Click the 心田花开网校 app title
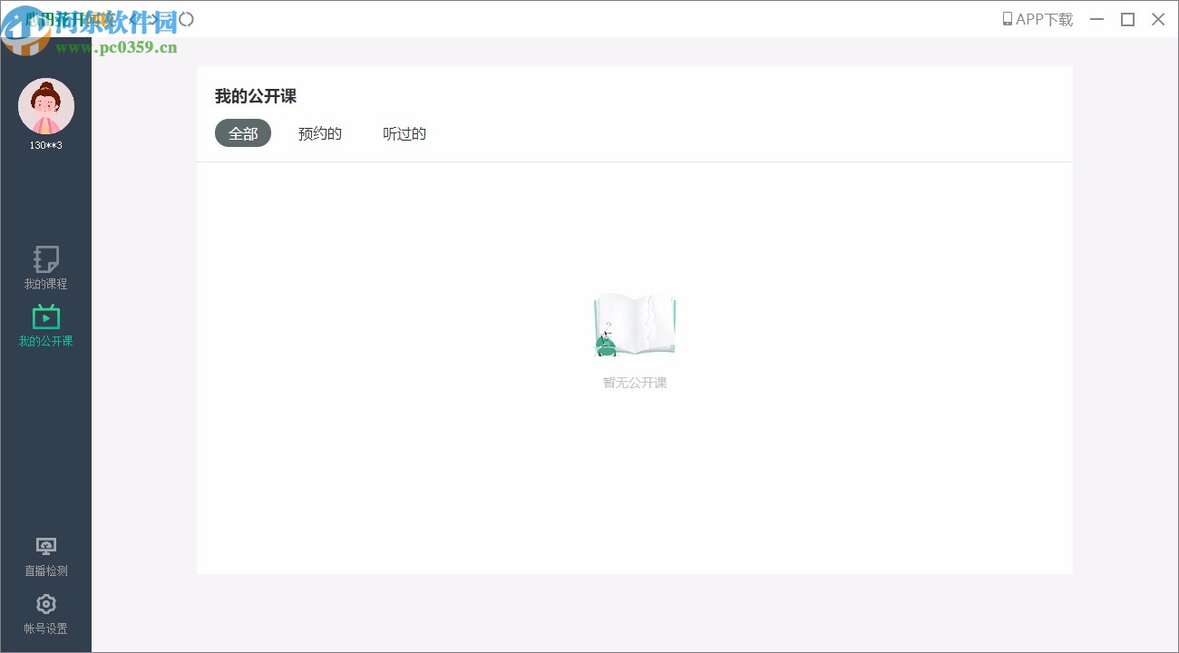The image size is (1179, 653). 68,18
